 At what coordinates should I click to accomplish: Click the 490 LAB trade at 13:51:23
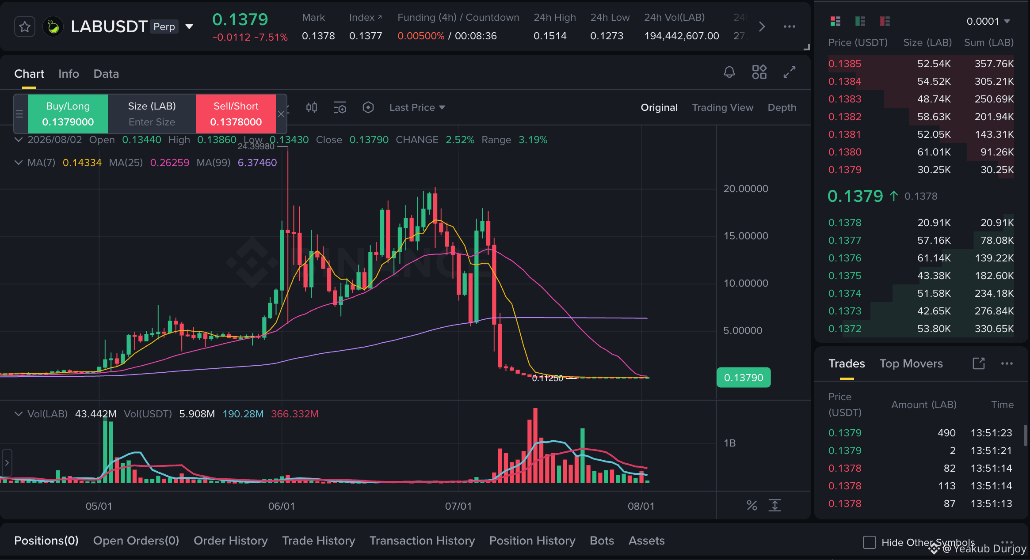(x=920, y=433)
